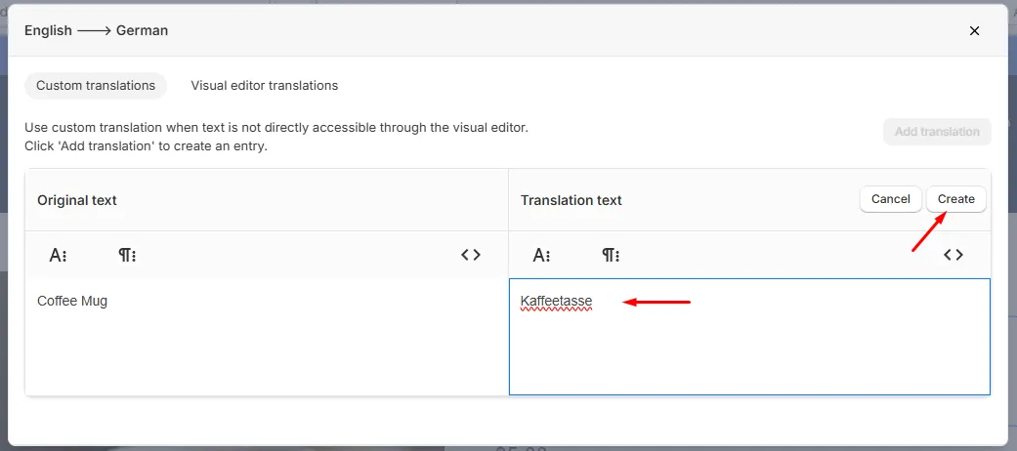The width and height of the screenshot is (1017, 451).
Task: Click the Add translation button
Action: (937, 132)
